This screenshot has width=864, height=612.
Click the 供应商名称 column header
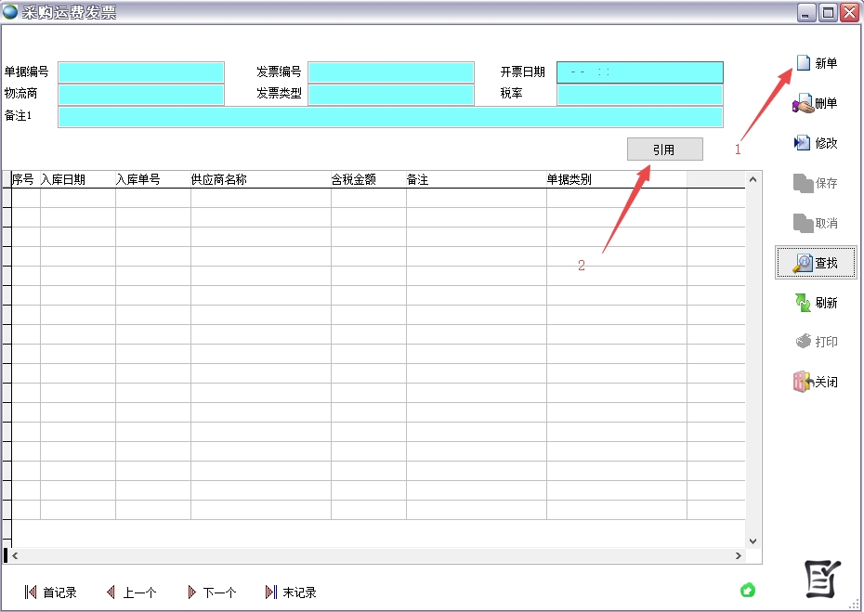(x=260, y=180)
